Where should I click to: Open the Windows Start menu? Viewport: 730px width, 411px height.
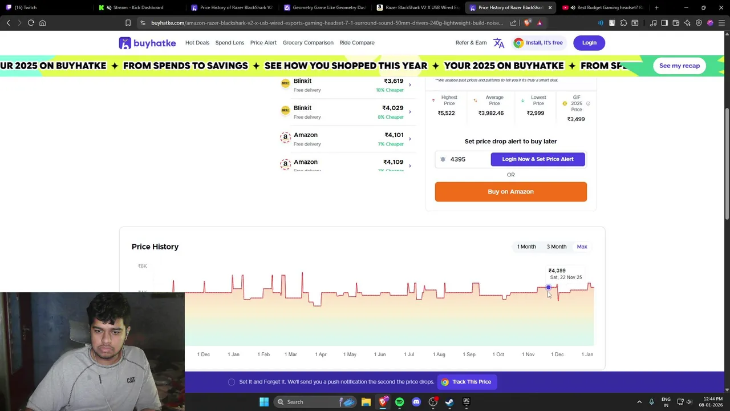[x=264, y=402]
